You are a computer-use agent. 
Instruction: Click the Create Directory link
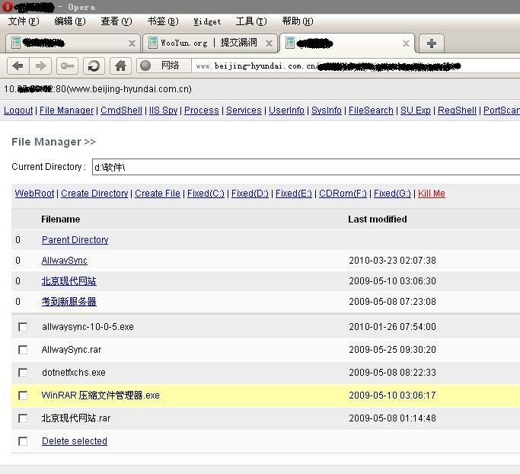(94, 194)
